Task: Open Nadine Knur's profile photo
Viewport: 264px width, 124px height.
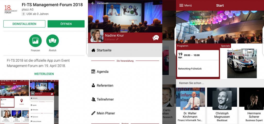Action: (x=97, y=36)
